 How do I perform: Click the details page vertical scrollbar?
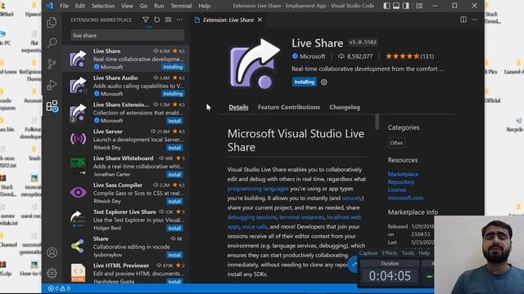tap(377, 122)
